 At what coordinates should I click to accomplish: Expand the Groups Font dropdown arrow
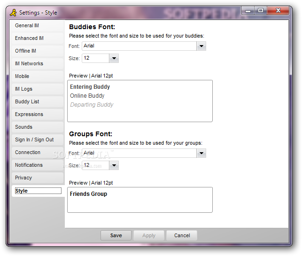[x=201, y=153]
